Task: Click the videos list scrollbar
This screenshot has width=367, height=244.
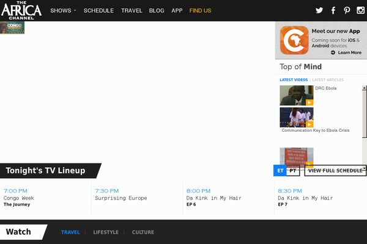Action: [364, 113]
